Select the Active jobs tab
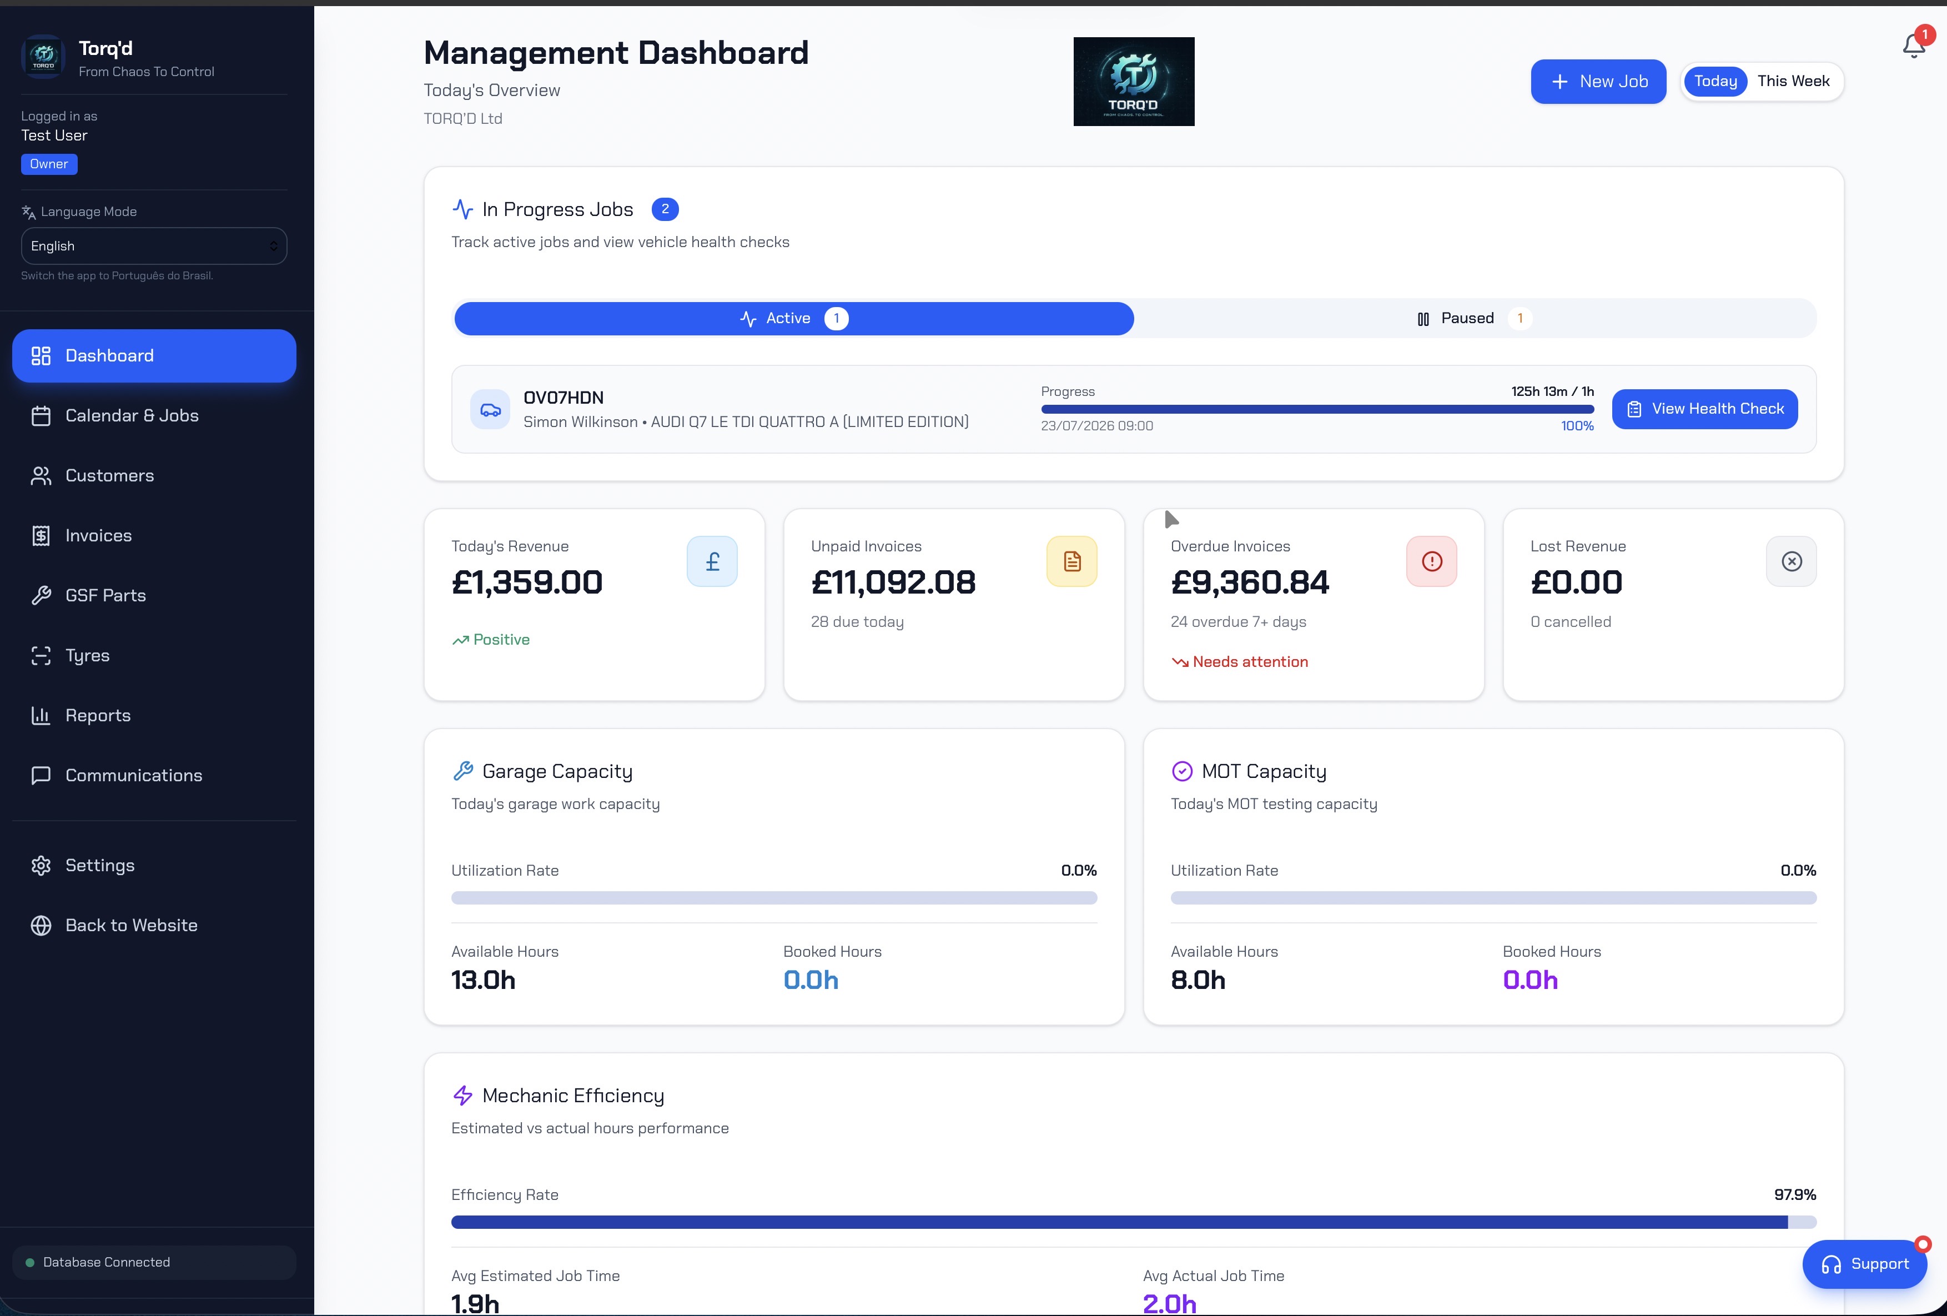The width and height of the screenshot is (1947, 1316). pyautogui.click(x=793, y=318)
